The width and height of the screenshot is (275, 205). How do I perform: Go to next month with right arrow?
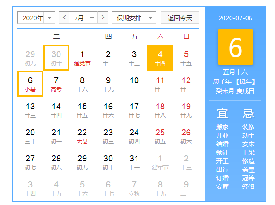(x=103, y=18)
